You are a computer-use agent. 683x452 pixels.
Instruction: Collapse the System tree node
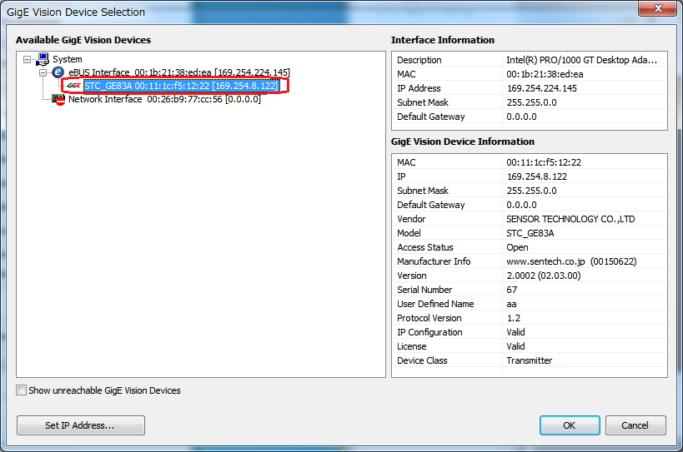click(x=28, y=59)
